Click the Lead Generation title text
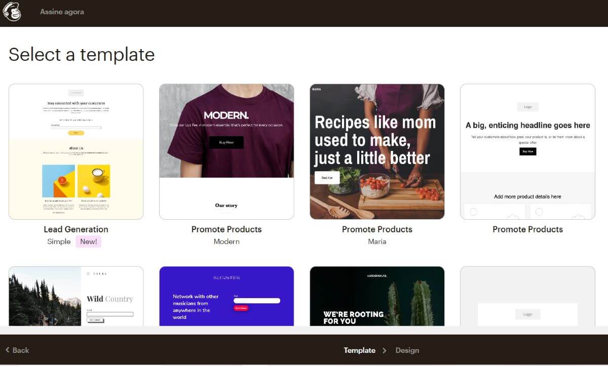Image resolution: width=608 pixels, height=366 pixels. 76,229
